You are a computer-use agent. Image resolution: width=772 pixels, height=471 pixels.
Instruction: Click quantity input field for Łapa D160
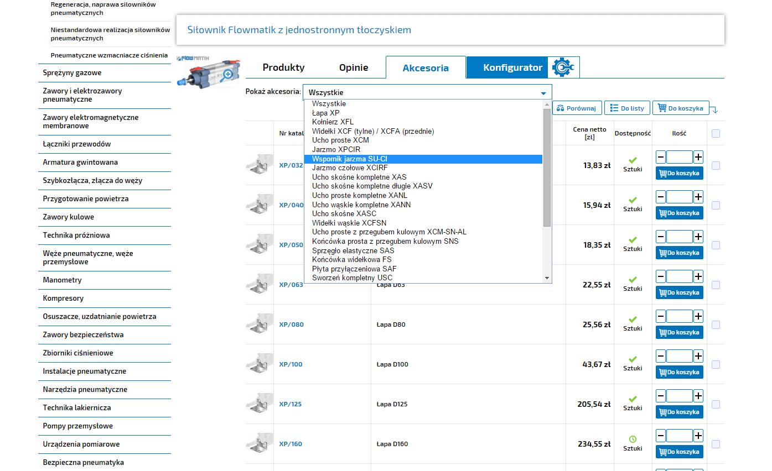tap(680, 436)
